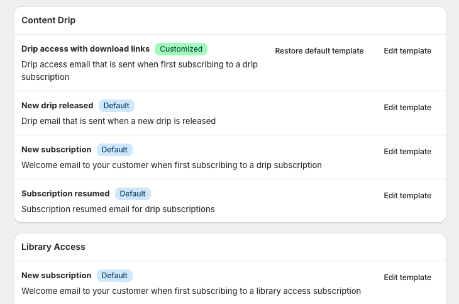Viewport: 459px width, 304px height.
Task: Click Default badge on Content Drip New subscription
Action: pos(114,150)
